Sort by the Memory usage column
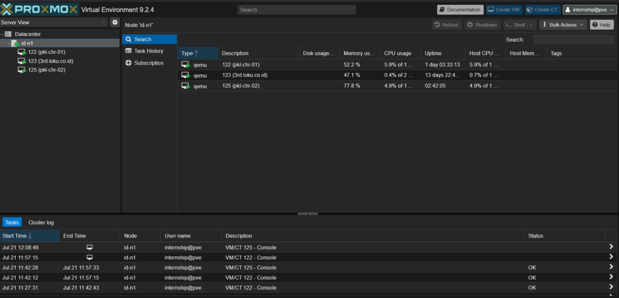Viewport: 619px width, 298px height. (x=360, y=53)
